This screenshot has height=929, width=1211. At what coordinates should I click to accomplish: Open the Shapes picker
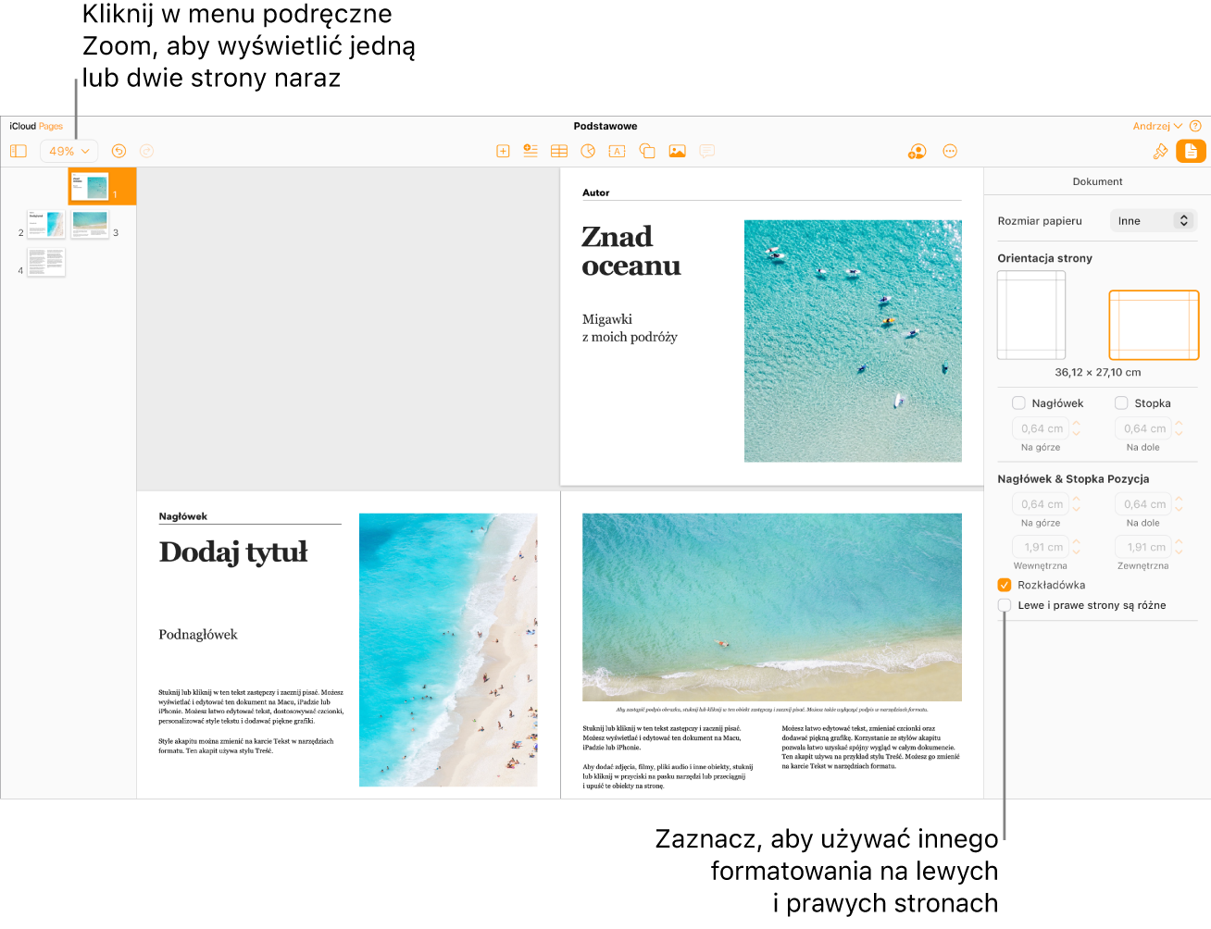click(646, 151)
